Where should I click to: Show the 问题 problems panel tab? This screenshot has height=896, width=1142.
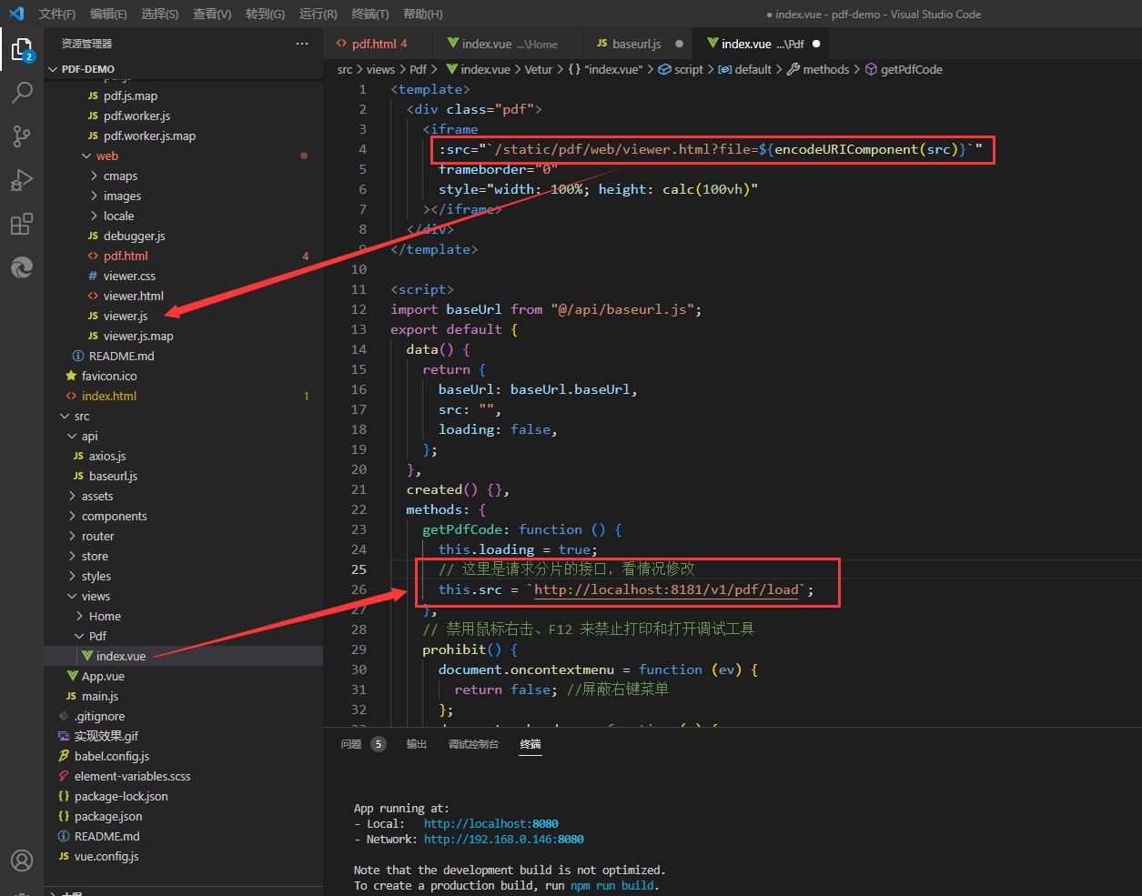[x=351, y=744]
